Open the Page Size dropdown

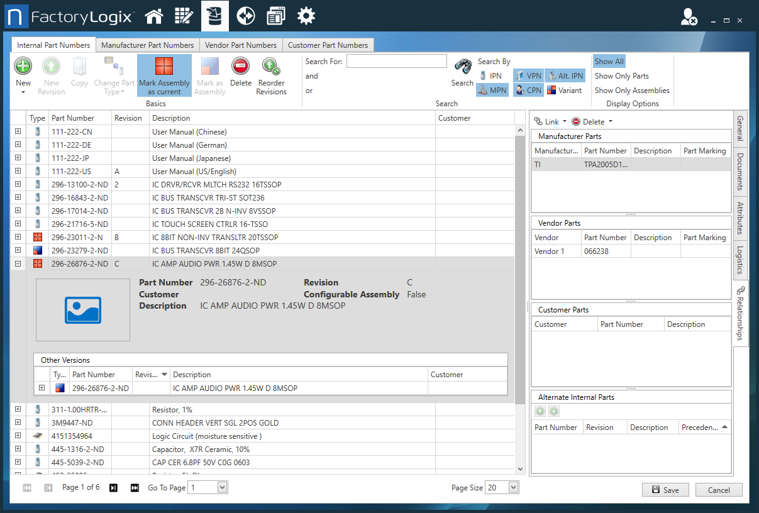513,487
